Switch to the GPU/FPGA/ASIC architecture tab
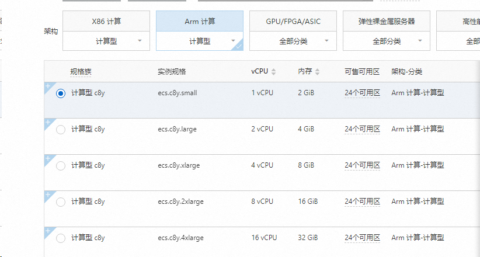Screen dimensions: 480x257 pos(293,22)
